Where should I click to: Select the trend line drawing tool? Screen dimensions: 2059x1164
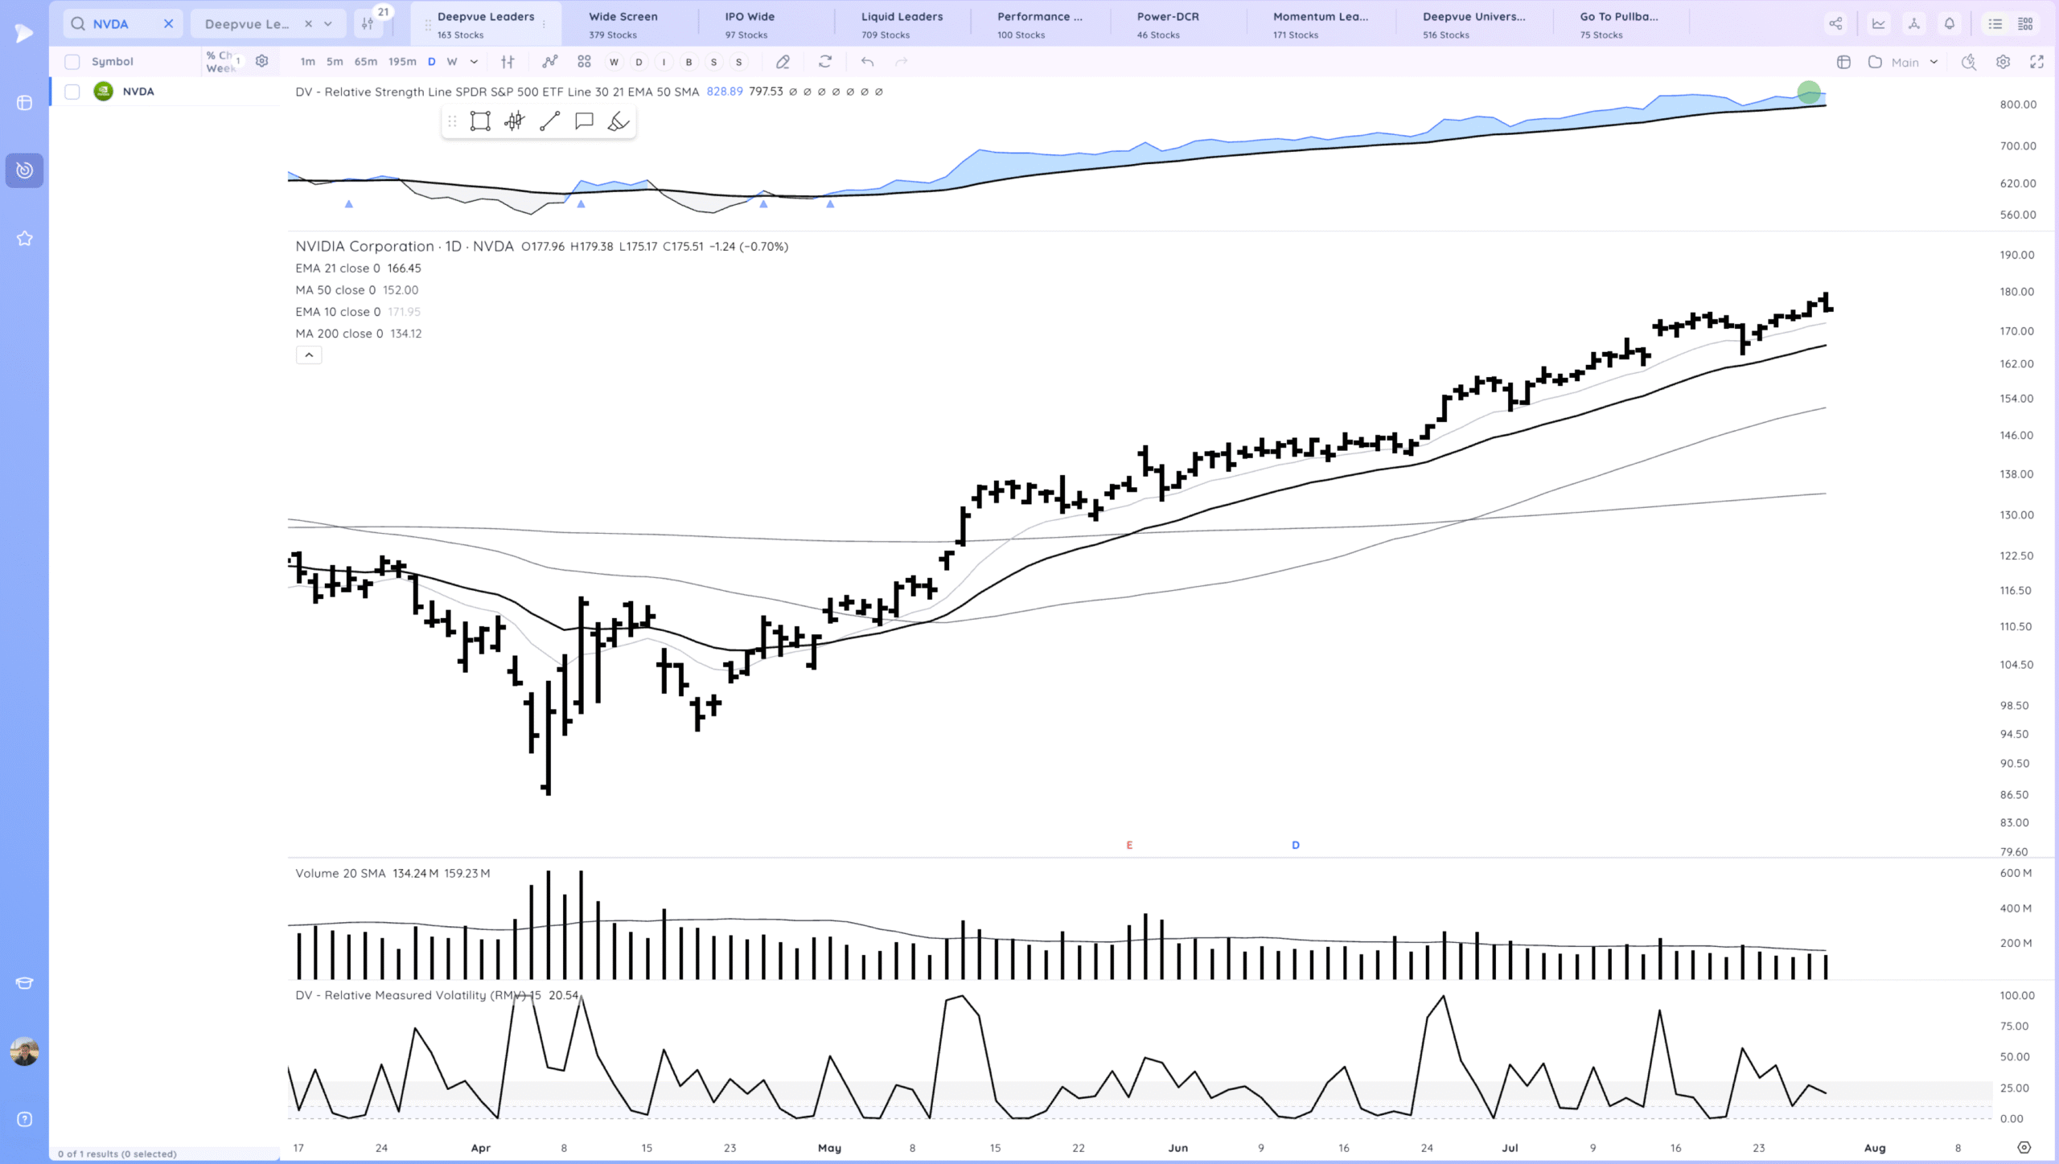549,121
